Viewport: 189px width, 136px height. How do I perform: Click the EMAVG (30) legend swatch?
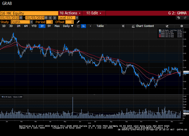[160, 35]
